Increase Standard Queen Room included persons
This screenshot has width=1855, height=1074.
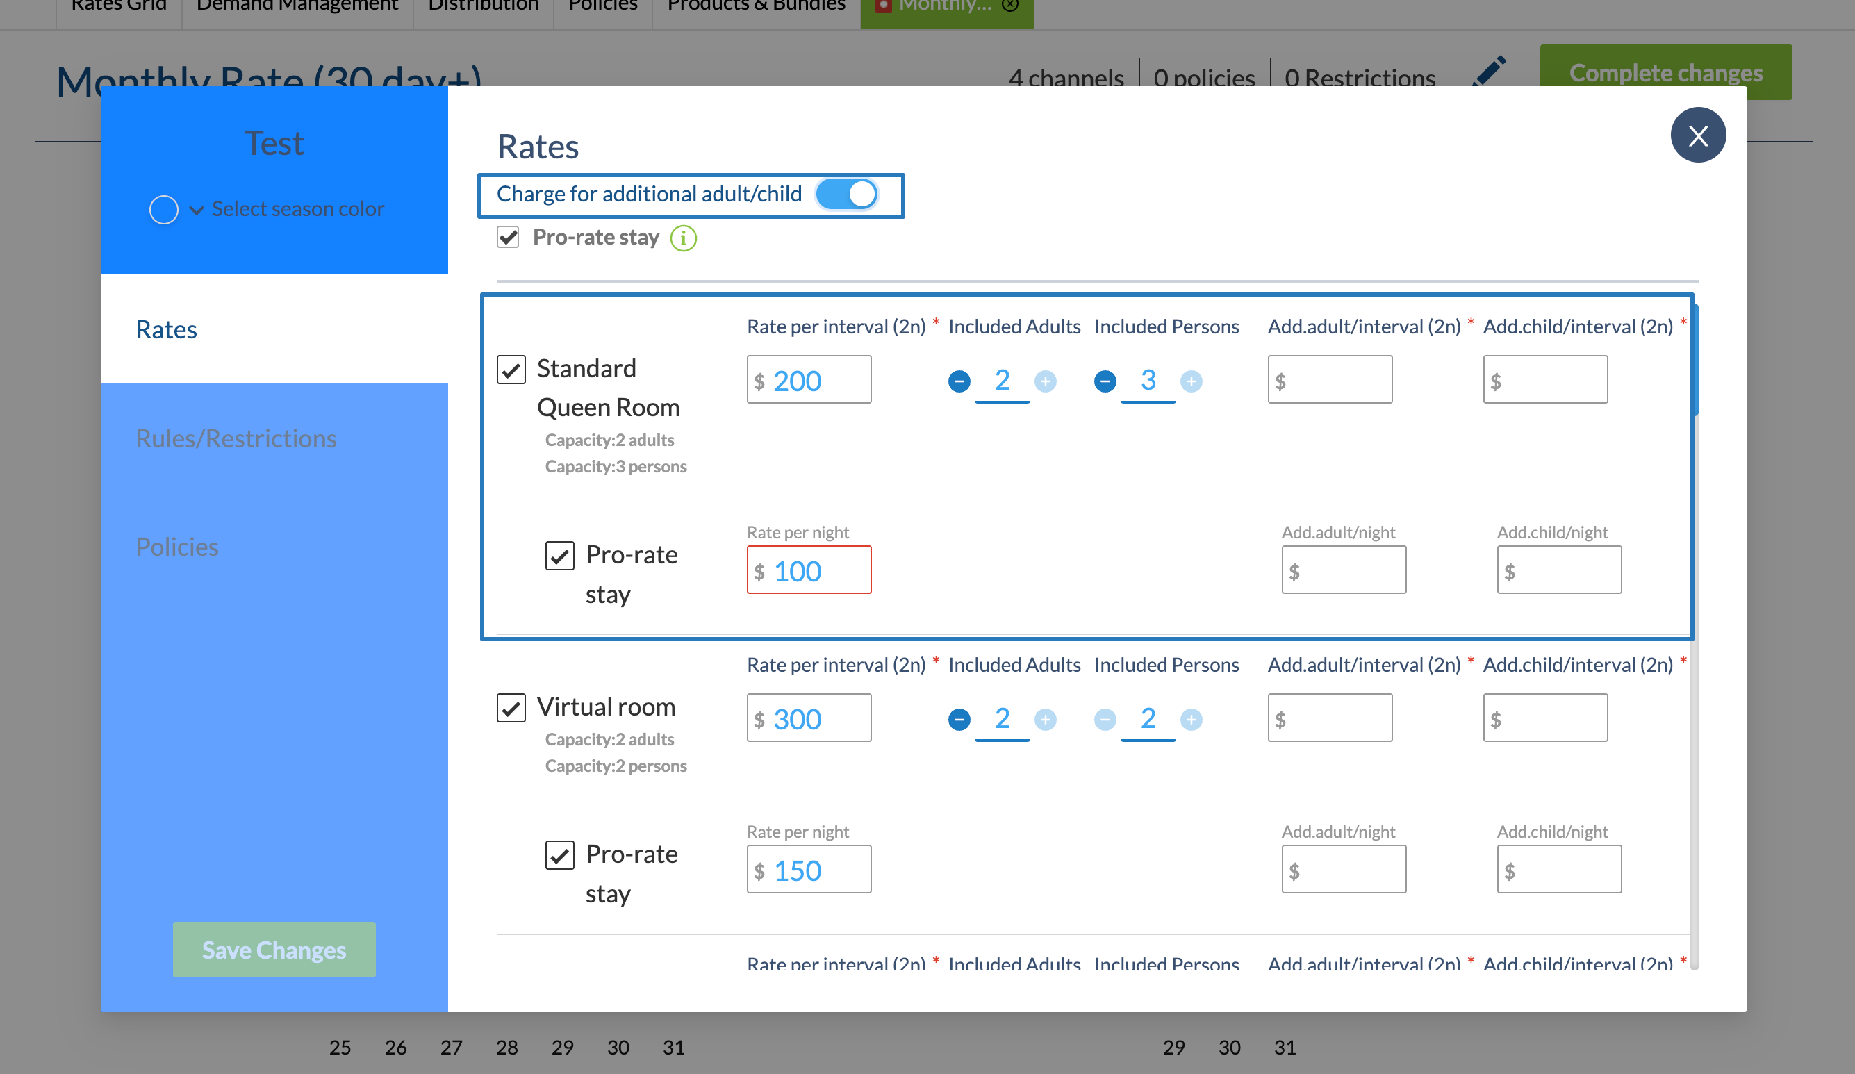point(1191,381)
